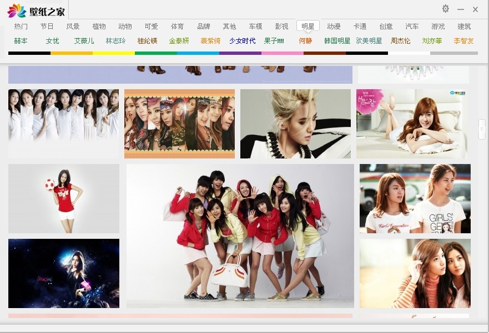The image size is (489, 333).
Task: Filter wallpapers by green color bar
Action: (x=156, y=53)
